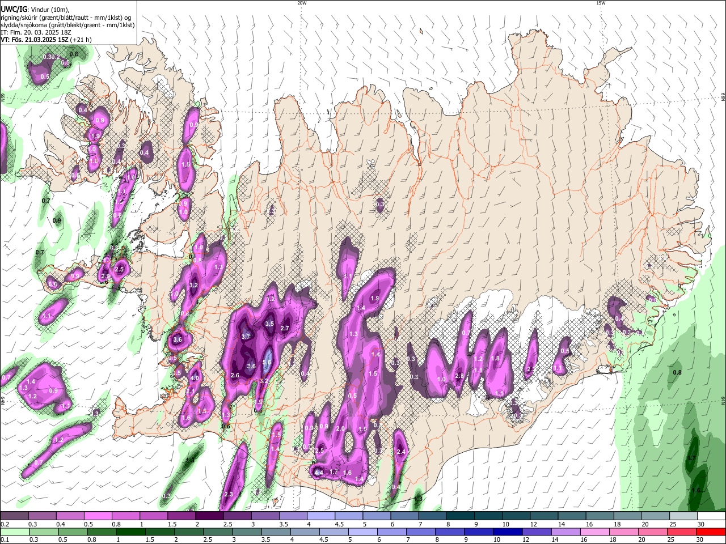Click the light grey 25–30 swatch, upper legend
The width and height of the screenshot is (726, 544).
tap(683, 516)
